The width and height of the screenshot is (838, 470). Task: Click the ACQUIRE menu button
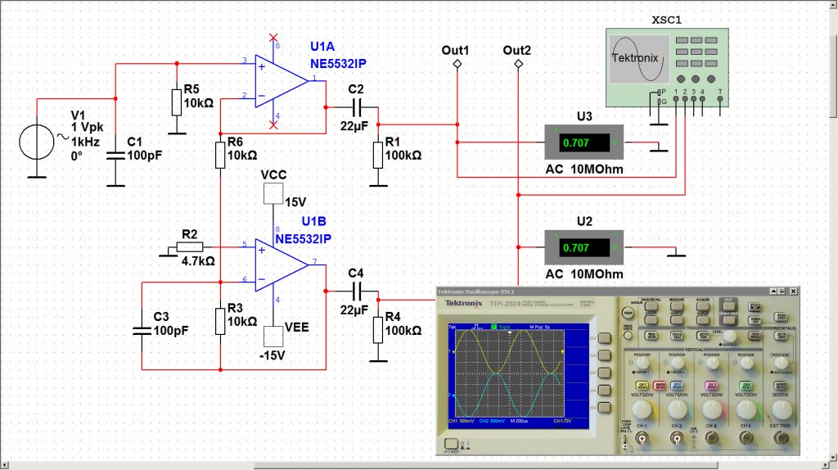click(703, 306)
